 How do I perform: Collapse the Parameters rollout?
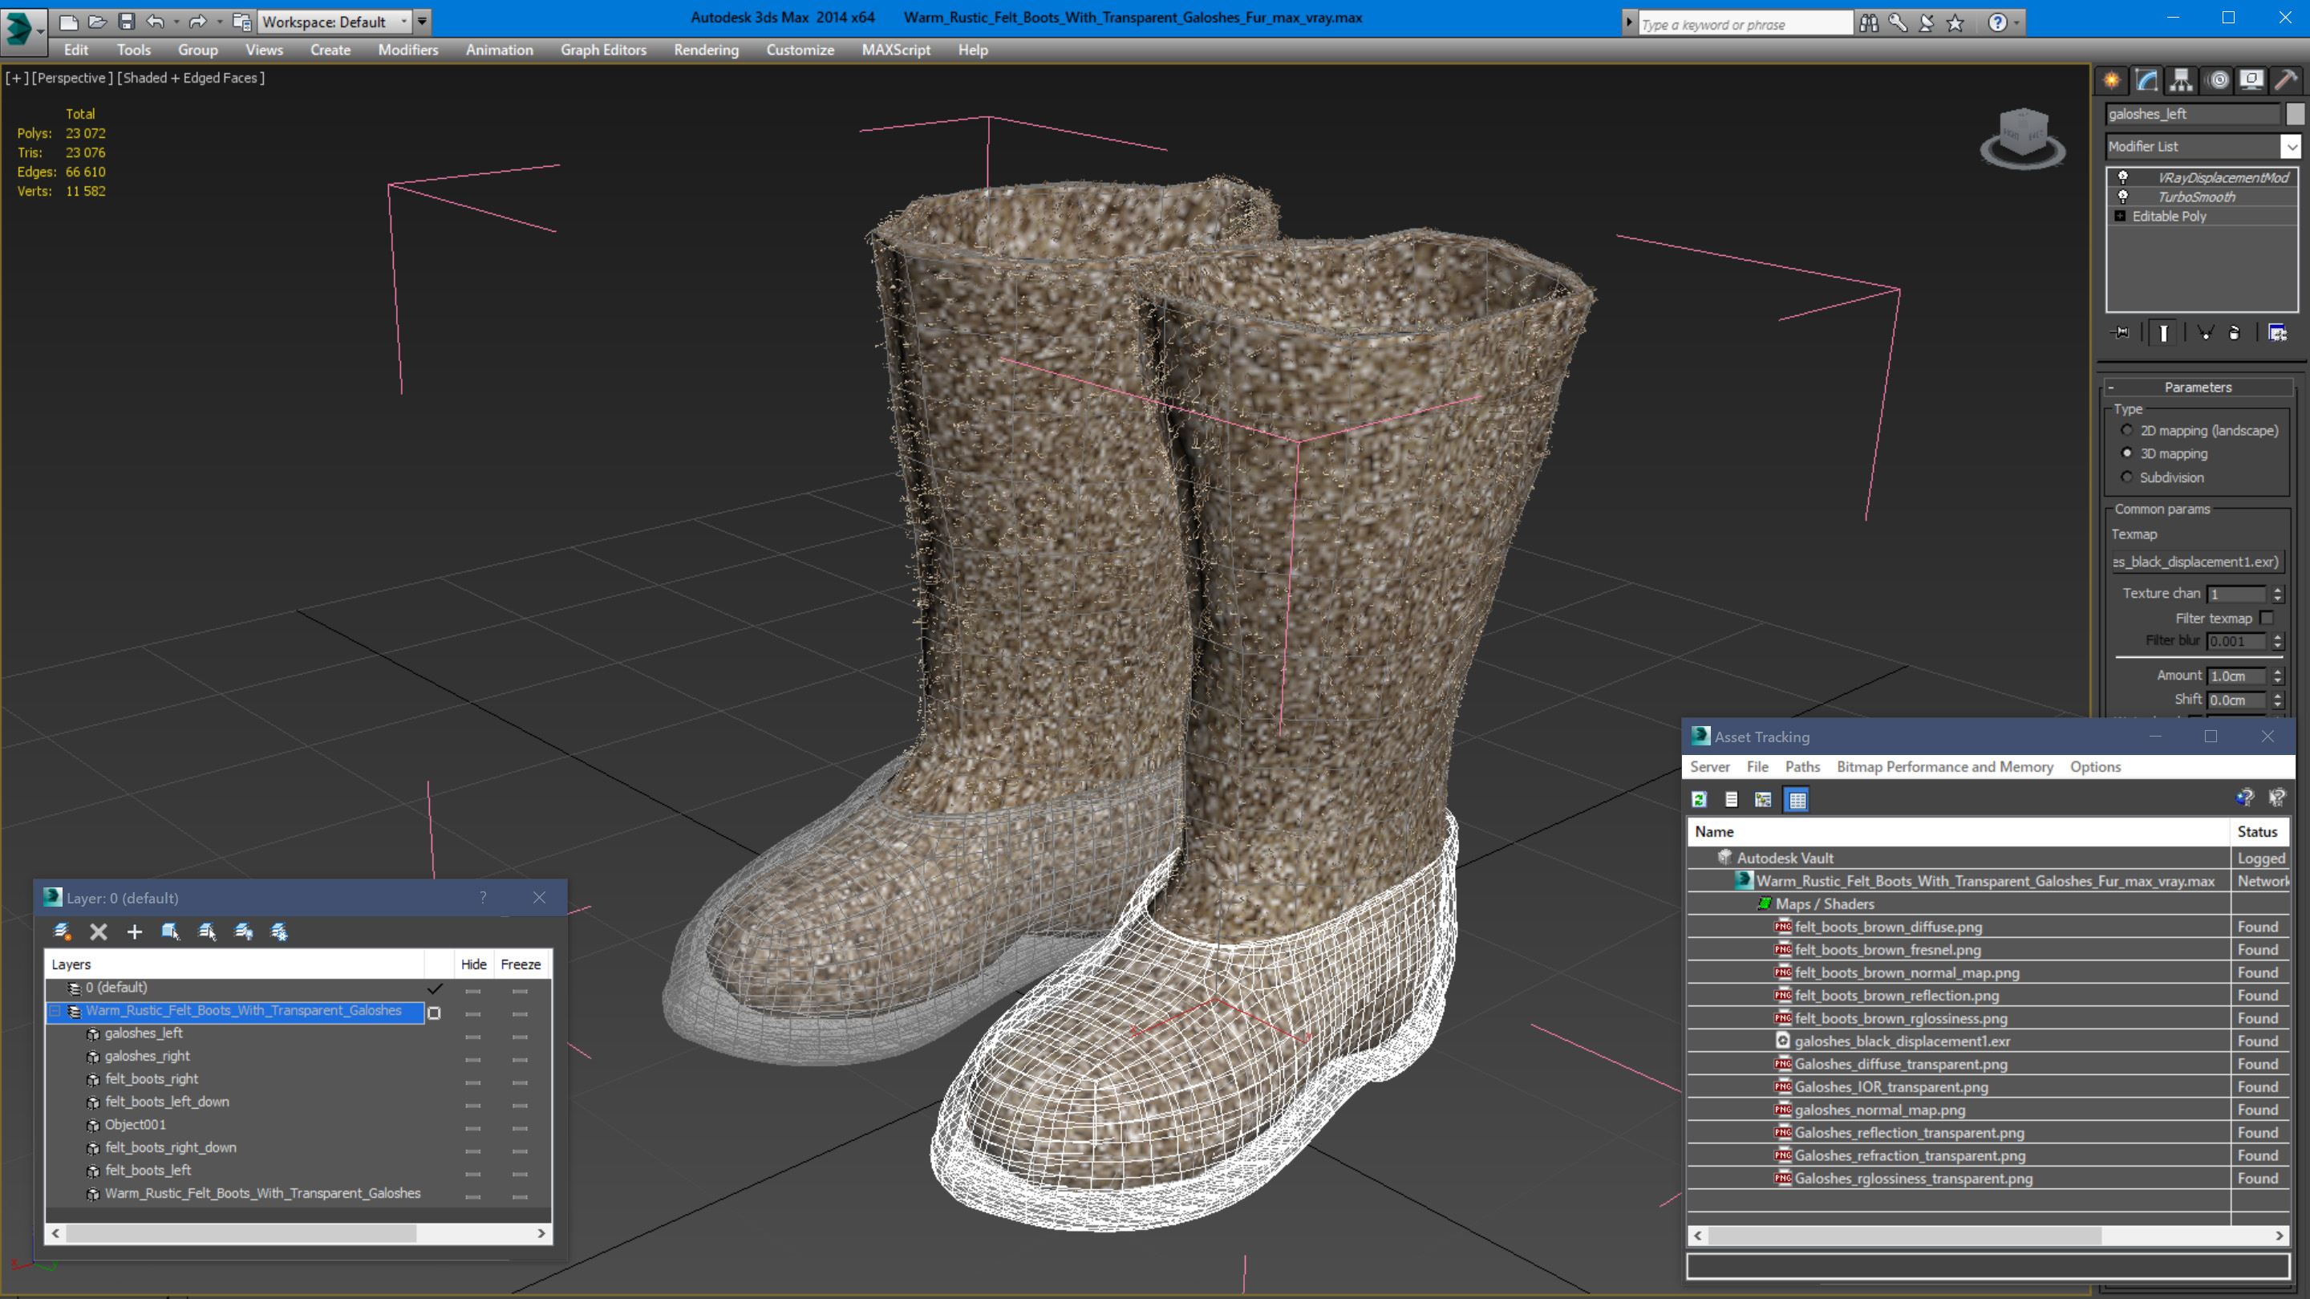point(2197,387)
